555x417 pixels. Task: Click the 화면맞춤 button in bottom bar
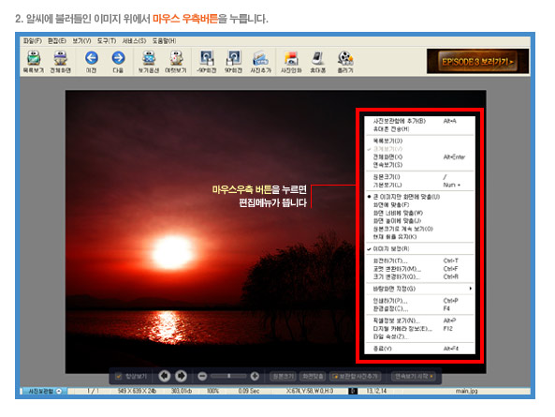coord(313,377)
